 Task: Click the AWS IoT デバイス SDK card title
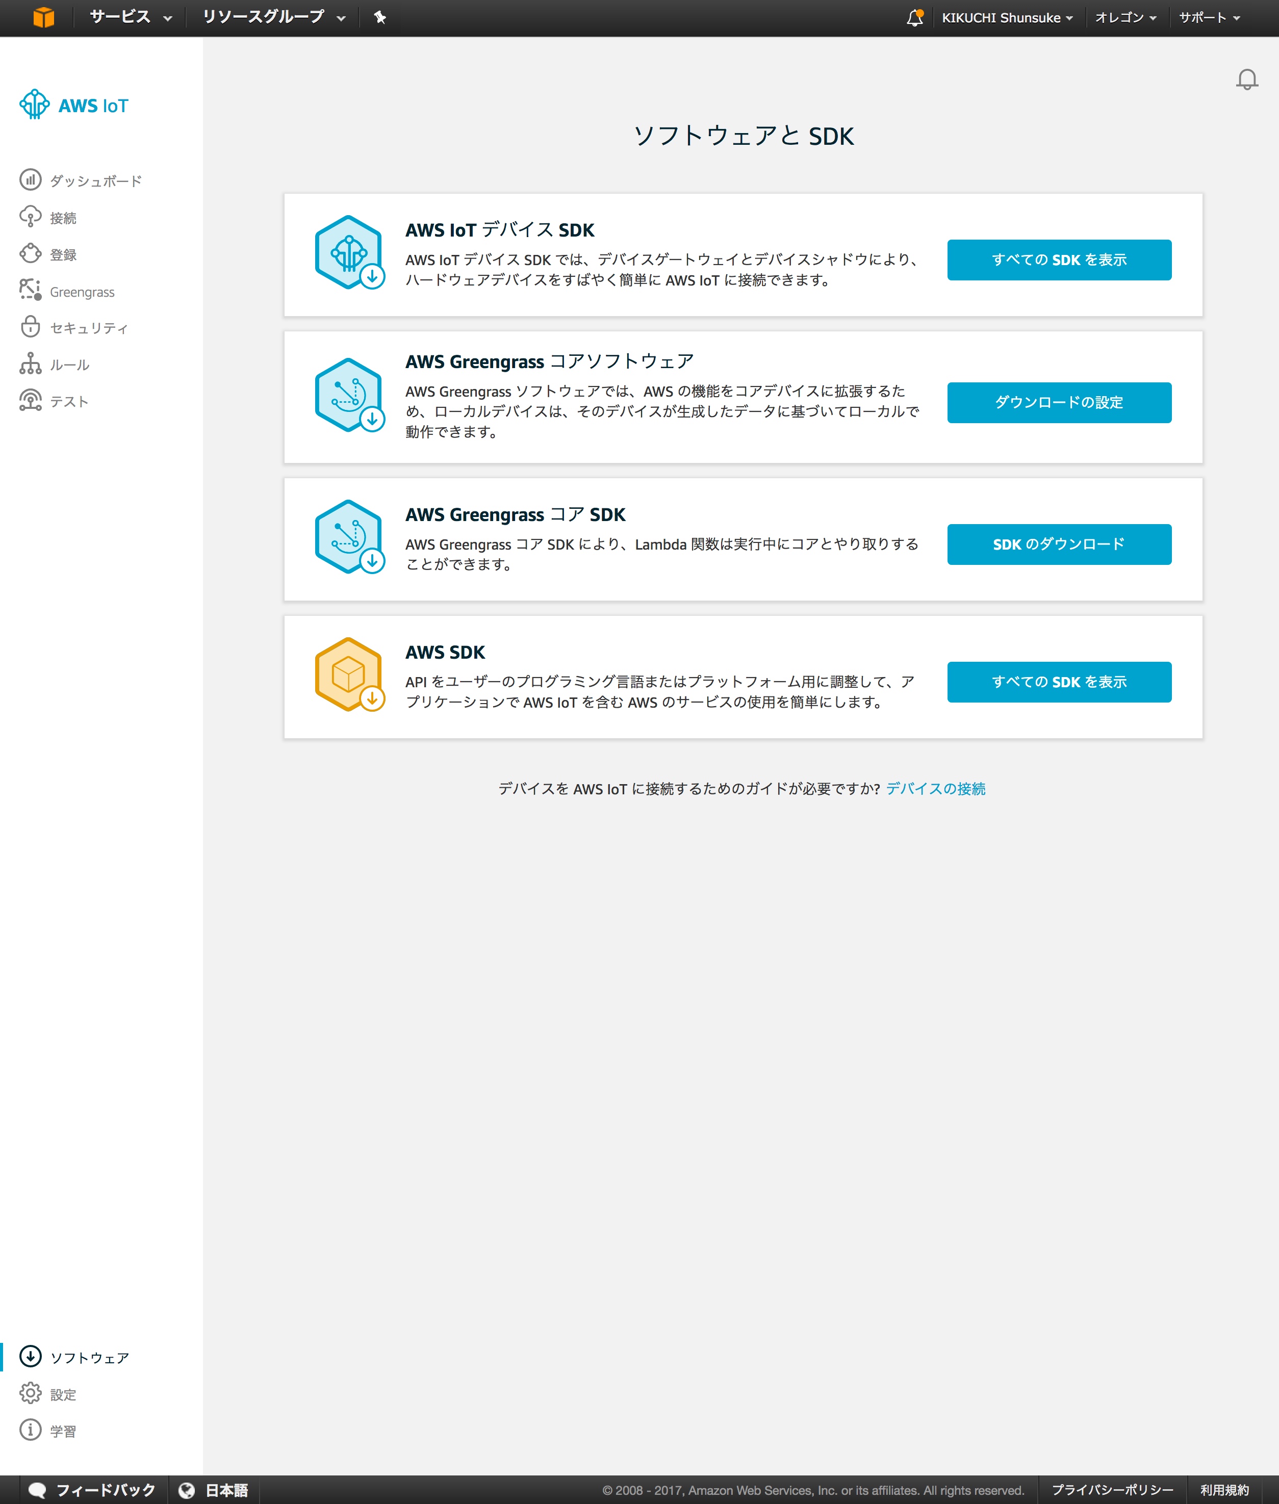[x=500, y=230]
